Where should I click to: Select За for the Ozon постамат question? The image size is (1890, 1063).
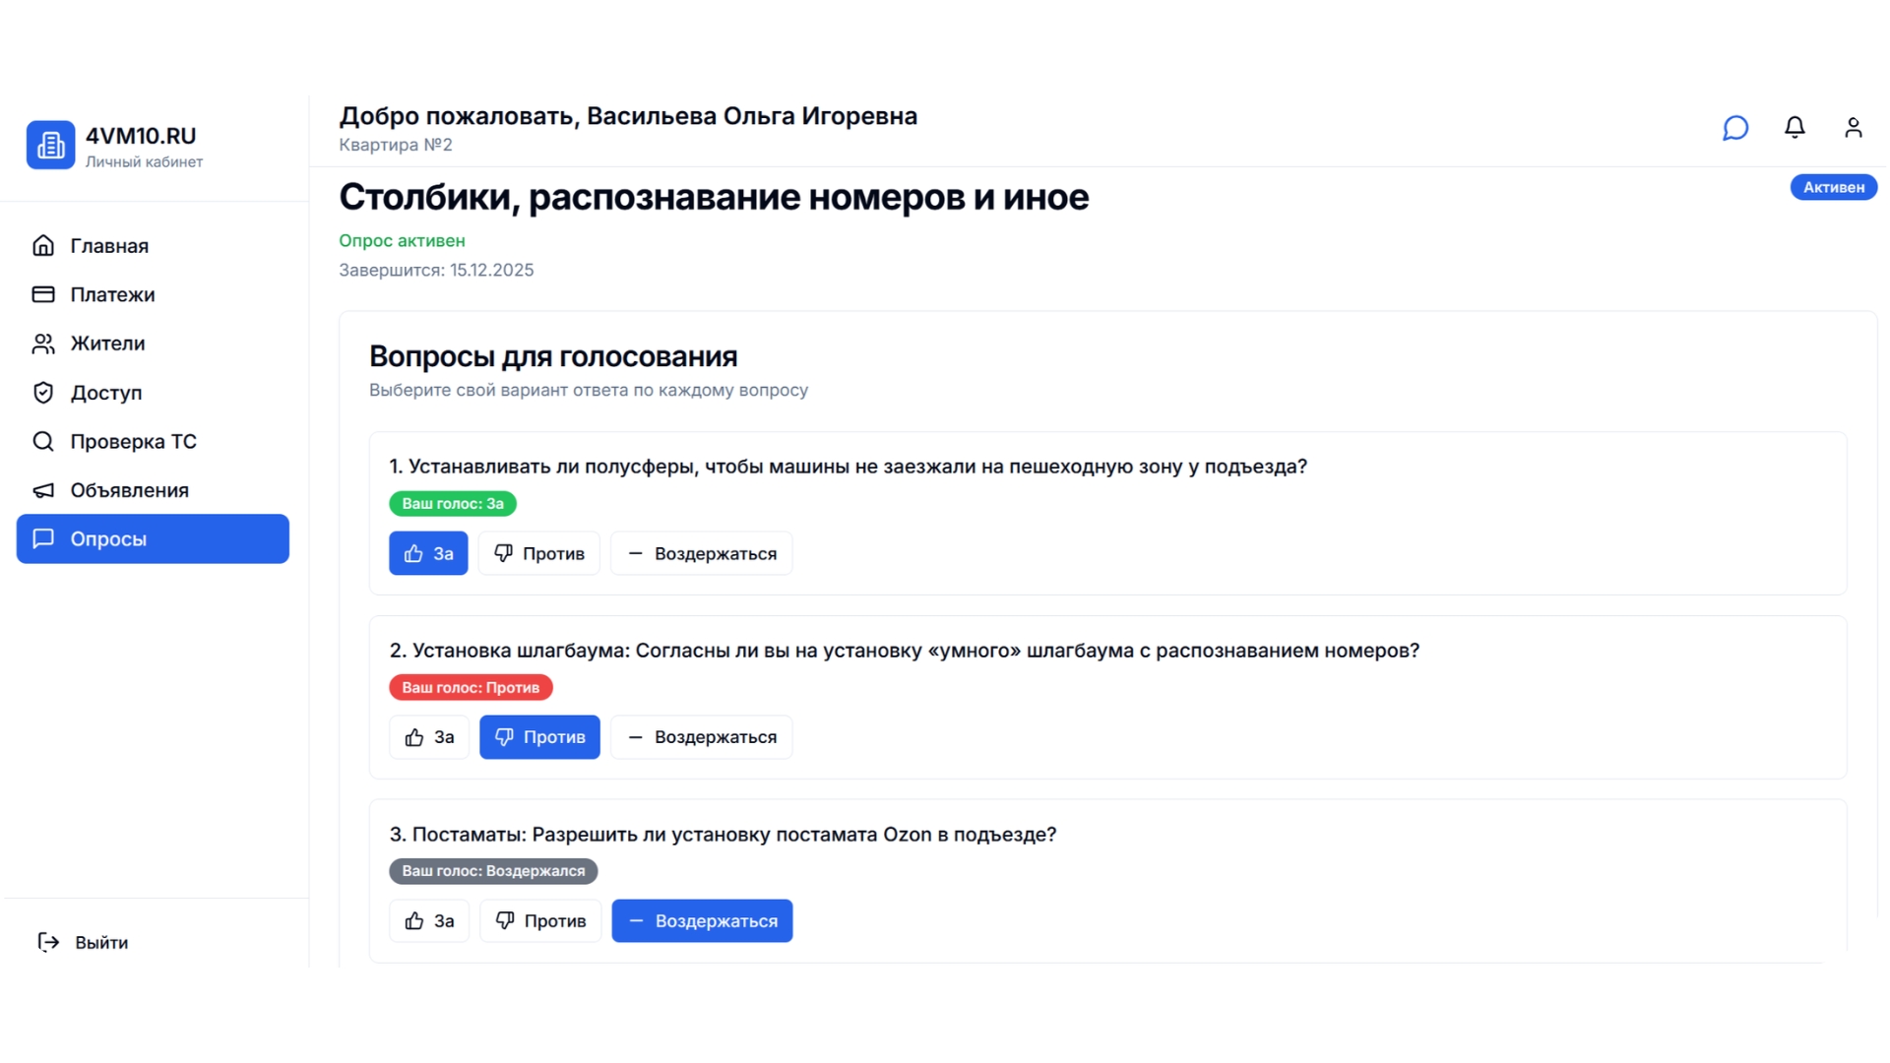coord(428,920)
